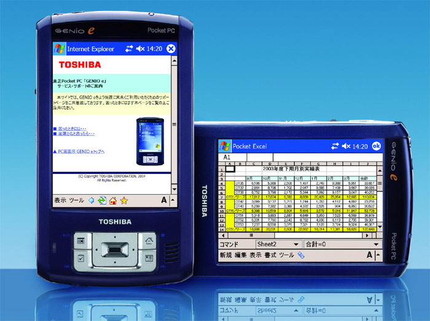Tap the input method A in Pocket Excel
Image resolution: width=430 pixels, height=321 pixels.
369,255
